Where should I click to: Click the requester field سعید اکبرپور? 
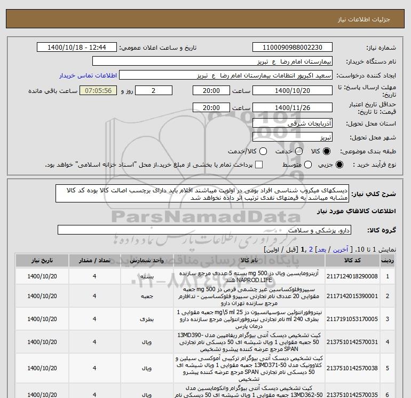(226, 75)
